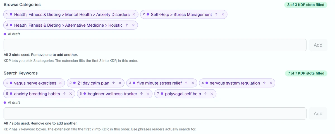Select 'anxiety breathing habits' chip text

(x=37, y=94)
